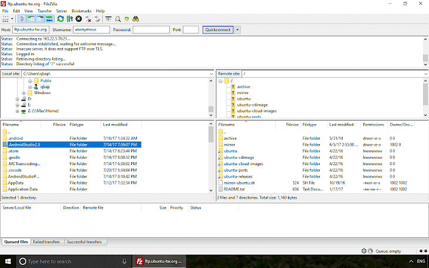Open the Edit menu
The width and height of the screenshot is (429, 268).
click(16, 11)
